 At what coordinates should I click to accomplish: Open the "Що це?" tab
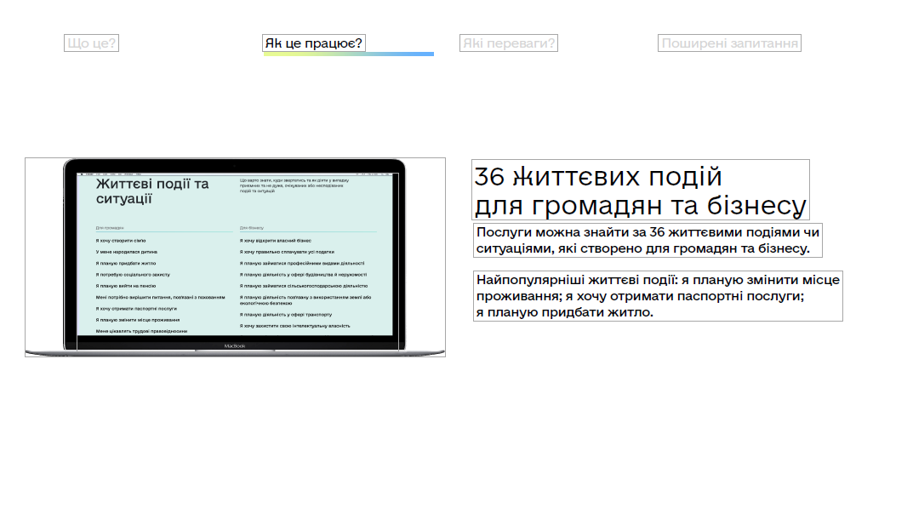point(91,43)
